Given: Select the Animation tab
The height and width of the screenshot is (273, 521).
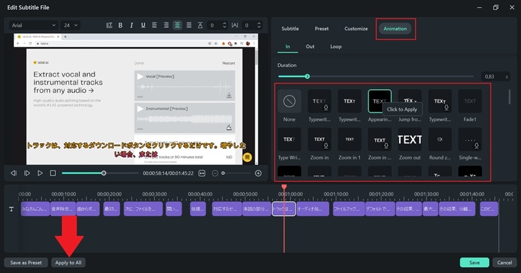Looking at the screenshot, I should pos(395,29).
